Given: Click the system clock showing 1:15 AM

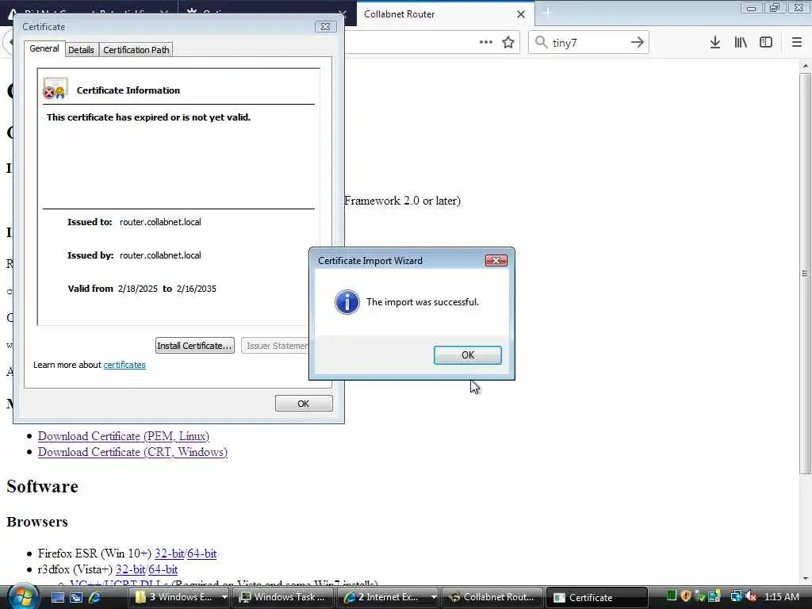Looking at the screenshot, I should [782, 596].
